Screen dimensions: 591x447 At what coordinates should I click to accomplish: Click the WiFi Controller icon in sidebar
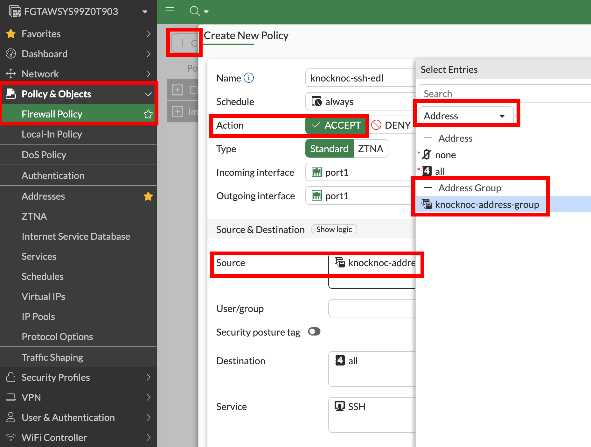click(x=11, y=437)
